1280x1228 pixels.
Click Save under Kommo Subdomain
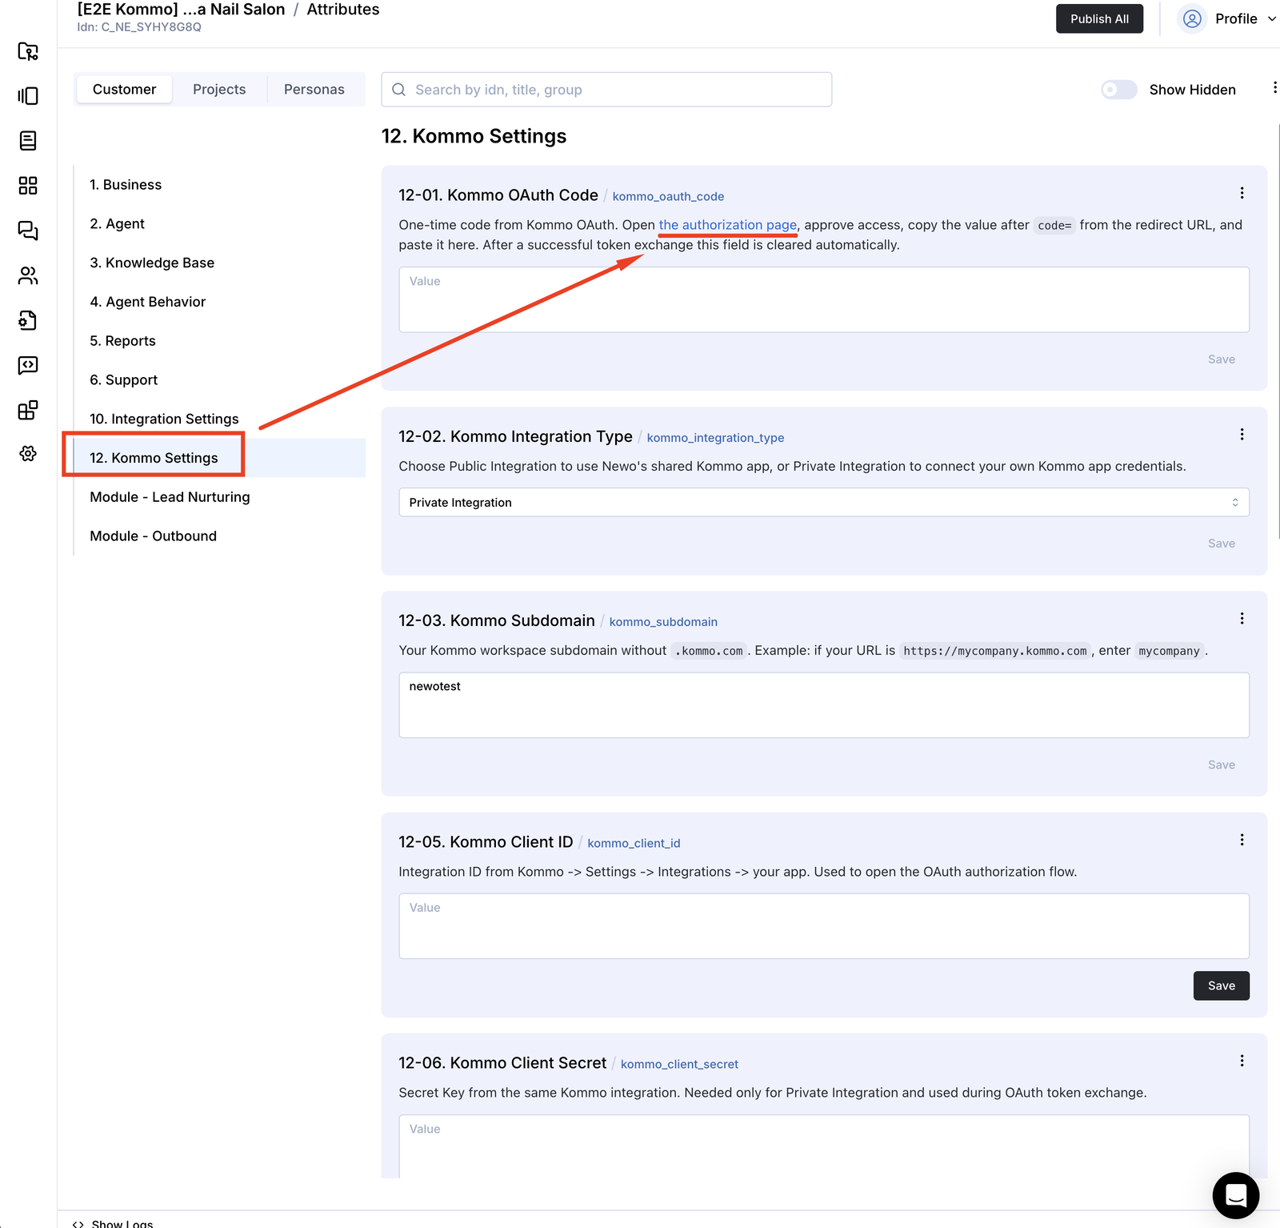tap(1221, 765)
